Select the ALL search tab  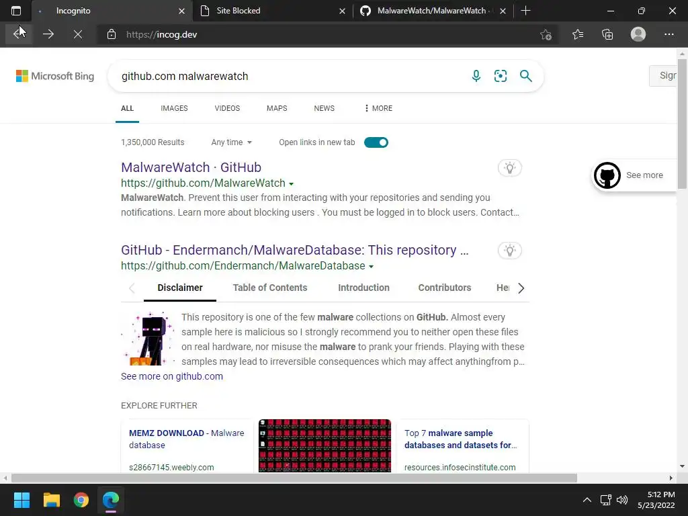[x=127, y=108]
